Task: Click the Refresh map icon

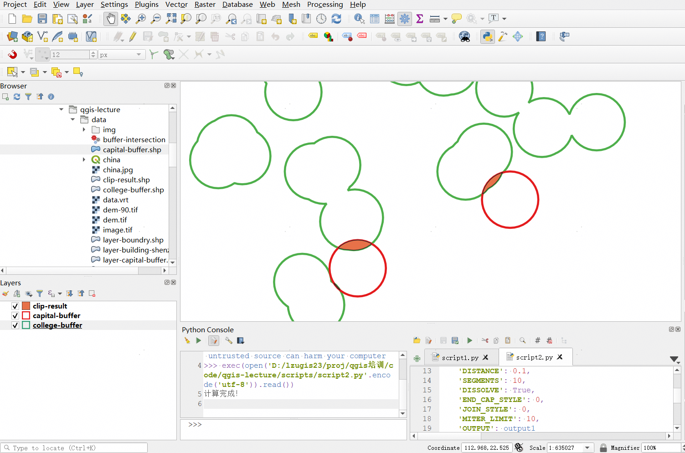Action: [336, 19]
